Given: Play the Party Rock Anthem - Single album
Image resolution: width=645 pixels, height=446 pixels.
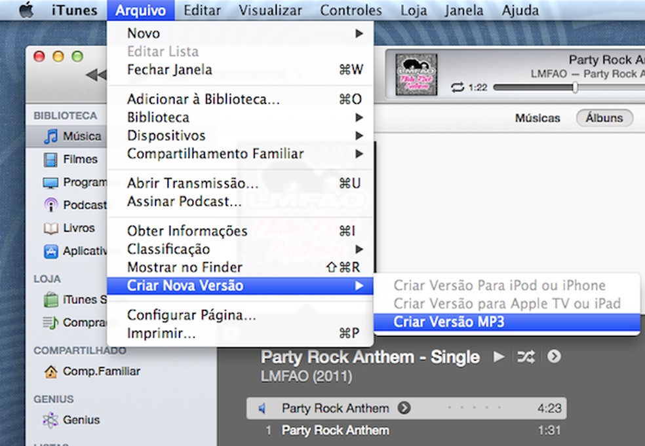Looking at the screenshot, I should (x=499, y=358).
